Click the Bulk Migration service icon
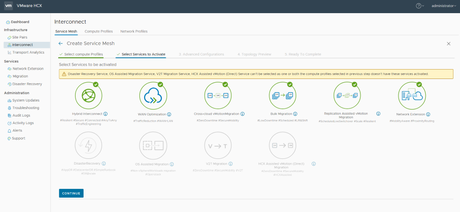The width and height of the screenshot is (460, 212). (283, 95)
